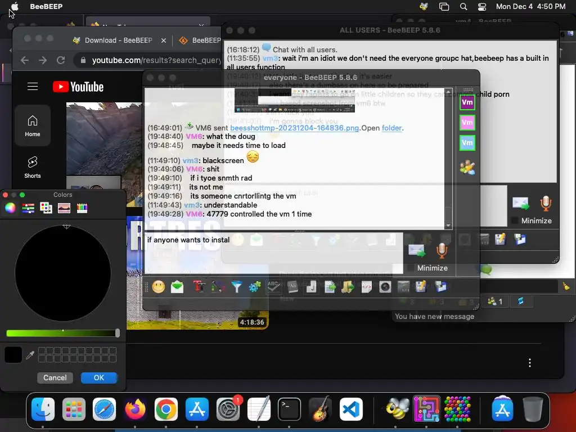Switch to color palettes tab in Colors
Screen dimensions: 576x432
click(x=46, y=208)
